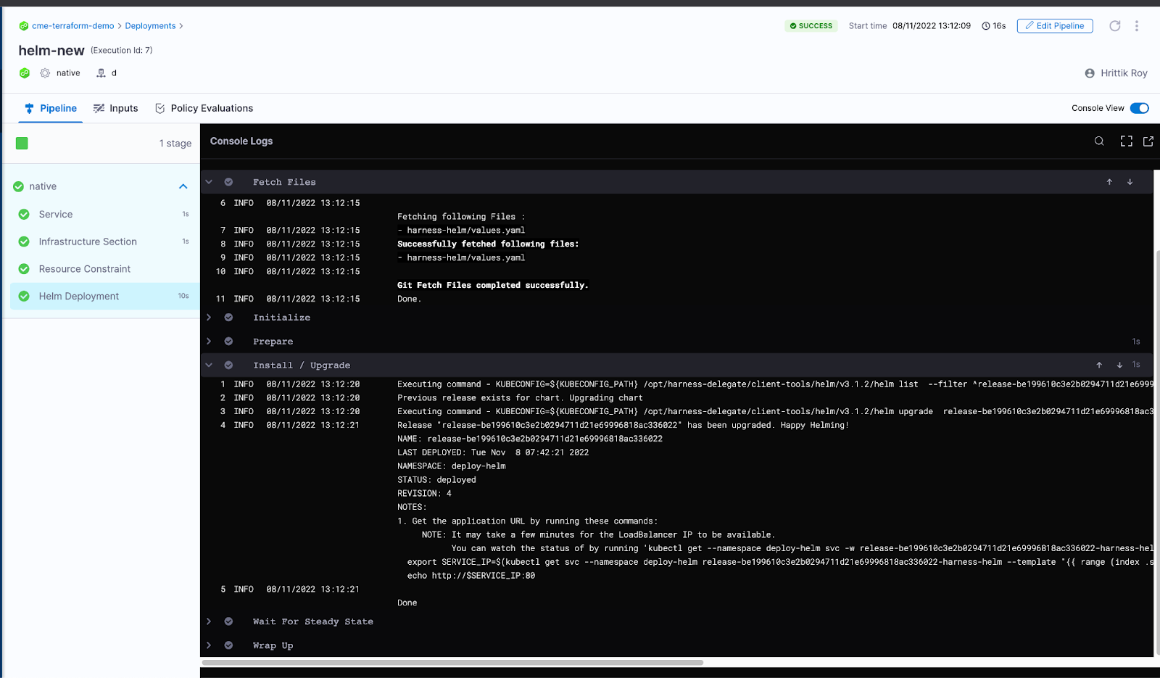This screenshot has width=1160, height=678.
Task: Expand the Wait For Steady State section
Action: pos(209,621)
